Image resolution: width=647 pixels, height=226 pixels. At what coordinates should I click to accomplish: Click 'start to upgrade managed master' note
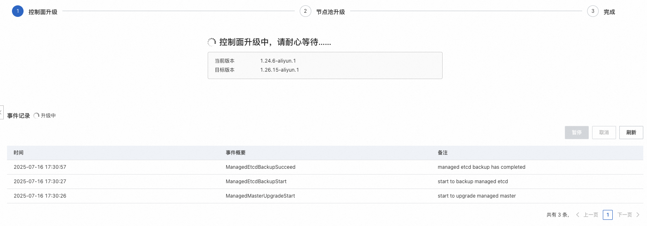(x=477, y=196)
